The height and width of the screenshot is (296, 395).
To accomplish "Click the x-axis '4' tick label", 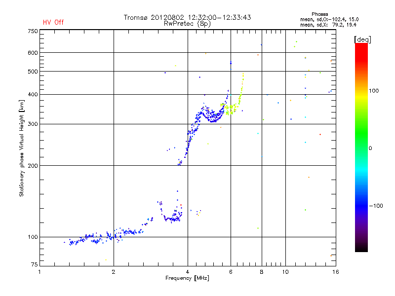I will click(188, 272).
